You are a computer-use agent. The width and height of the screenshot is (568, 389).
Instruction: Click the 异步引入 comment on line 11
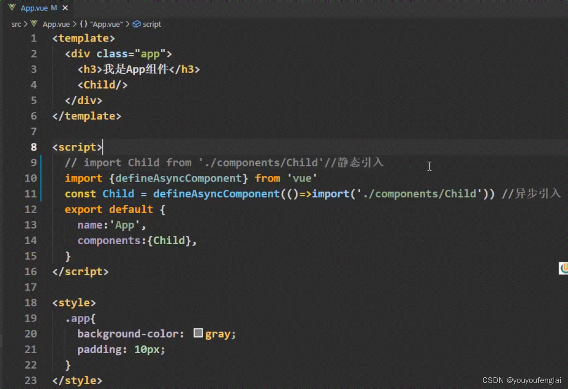pyautogui.click(x=531, y=194)
